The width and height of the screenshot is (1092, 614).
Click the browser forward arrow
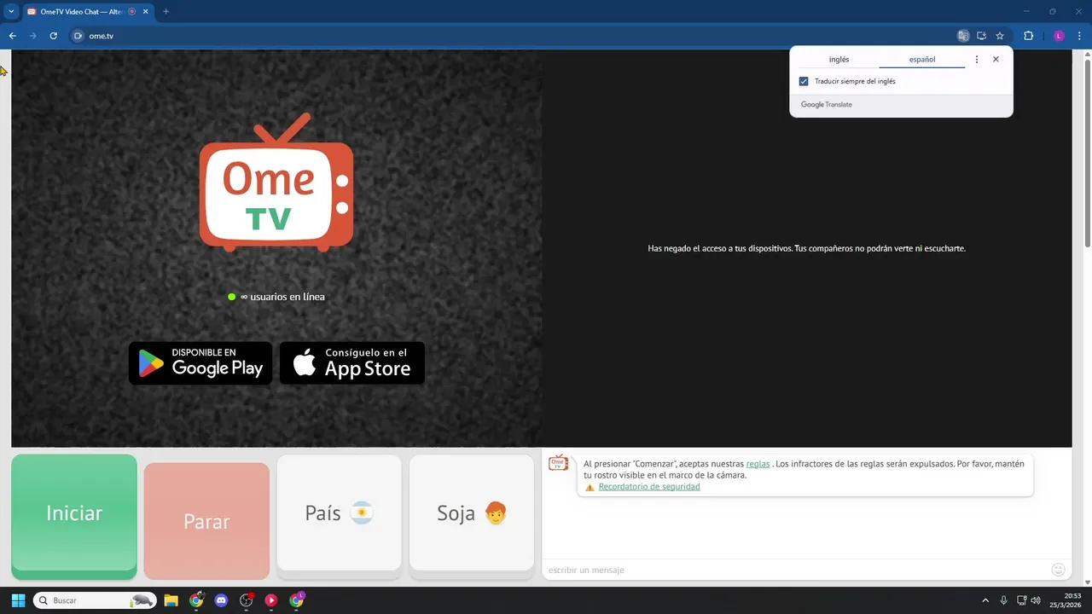click(x=32, y=36)
